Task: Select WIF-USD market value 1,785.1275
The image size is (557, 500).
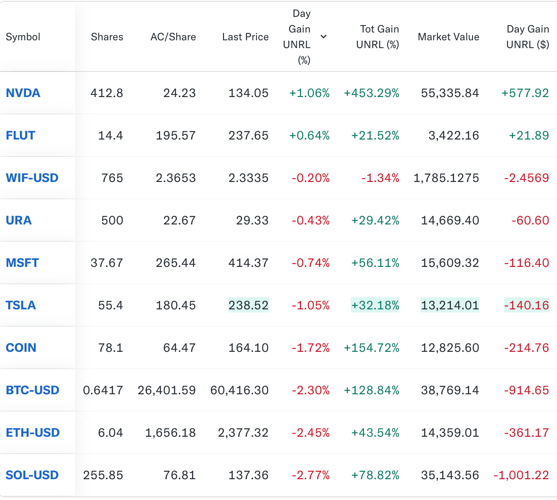Action: pyautogui.click(x=447, y=178)
